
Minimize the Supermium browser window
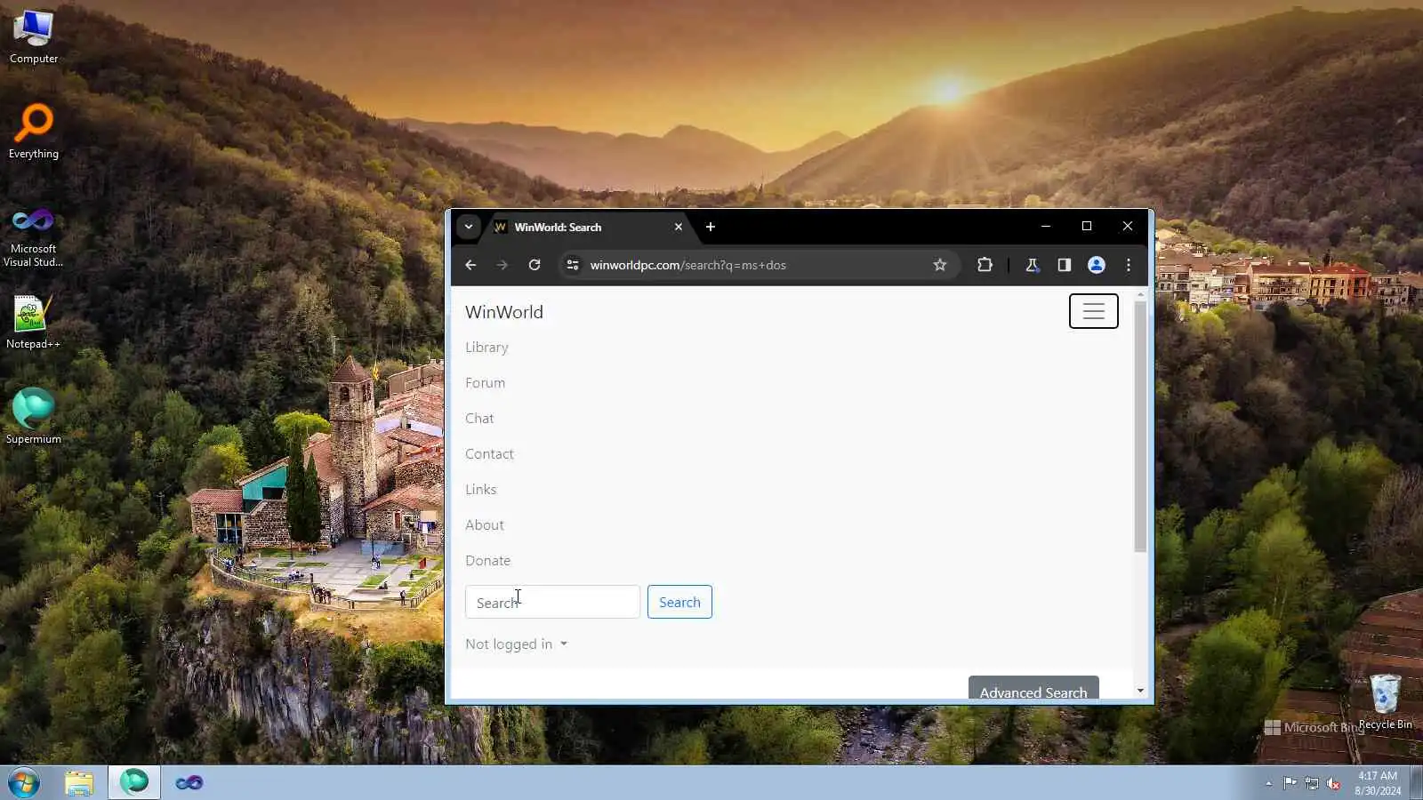click(x=1046, y=227)
